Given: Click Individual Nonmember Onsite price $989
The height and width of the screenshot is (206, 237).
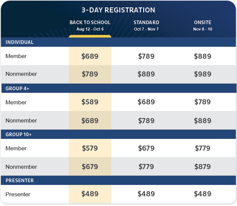Looking at the screenshot, I should [203, 74].
